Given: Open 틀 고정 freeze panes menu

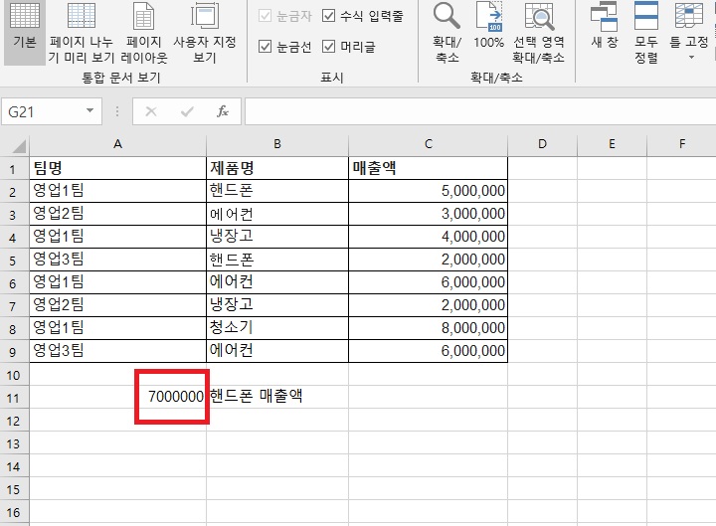Looking at the screenshot, I should tap(689, 31).
